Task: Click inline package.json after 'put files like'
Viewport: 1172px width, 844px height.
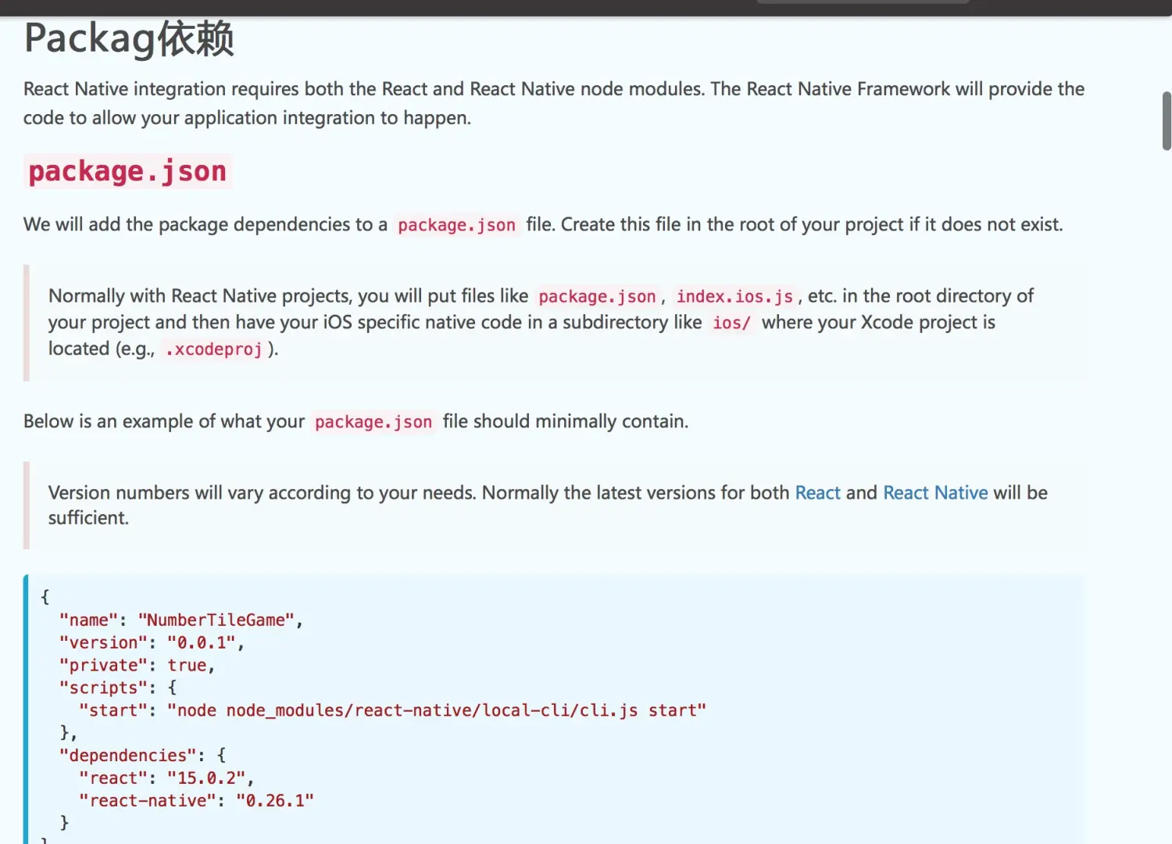Action: [597, 297]
